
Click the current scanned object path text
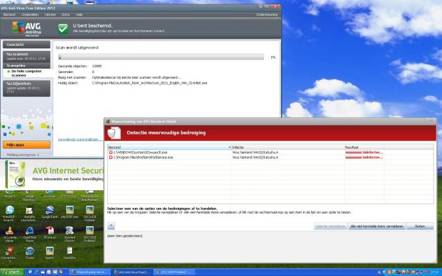(150, 83)
